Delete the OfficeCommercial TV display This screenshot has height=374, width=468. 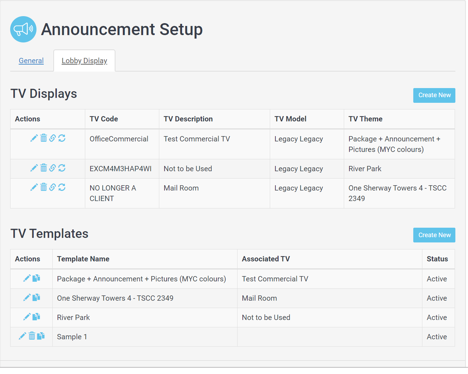pyautogui.click(x=44, y=138)
